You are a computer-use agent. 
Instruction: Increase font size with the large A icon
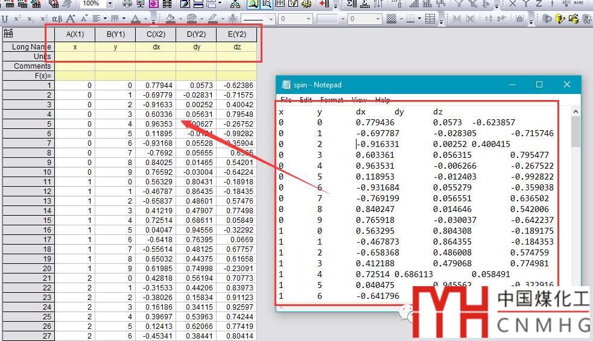(x=71, y=19)
